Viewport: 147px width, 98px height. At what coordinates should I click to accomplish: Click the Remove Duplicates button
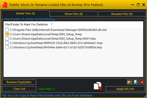tap(19, 82)
